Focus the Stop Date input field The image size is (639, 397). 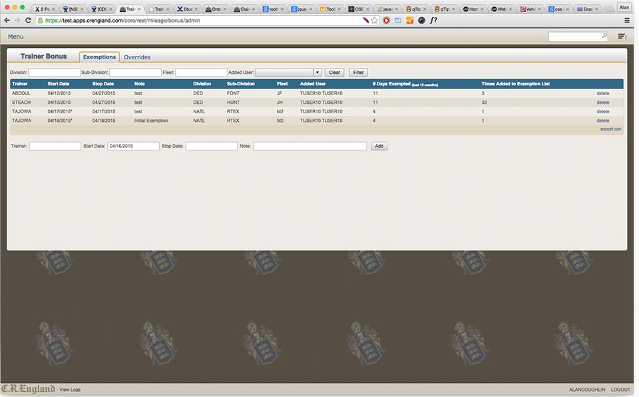point(212,146)
